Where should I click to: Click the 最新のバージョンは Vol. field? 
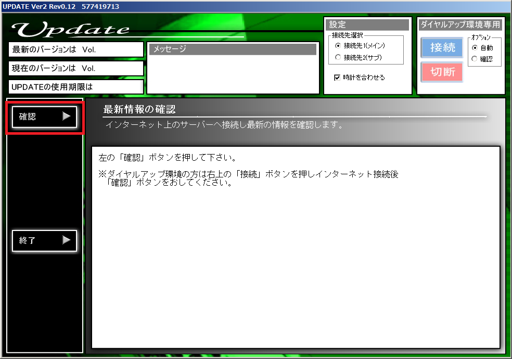pos(76,50)
